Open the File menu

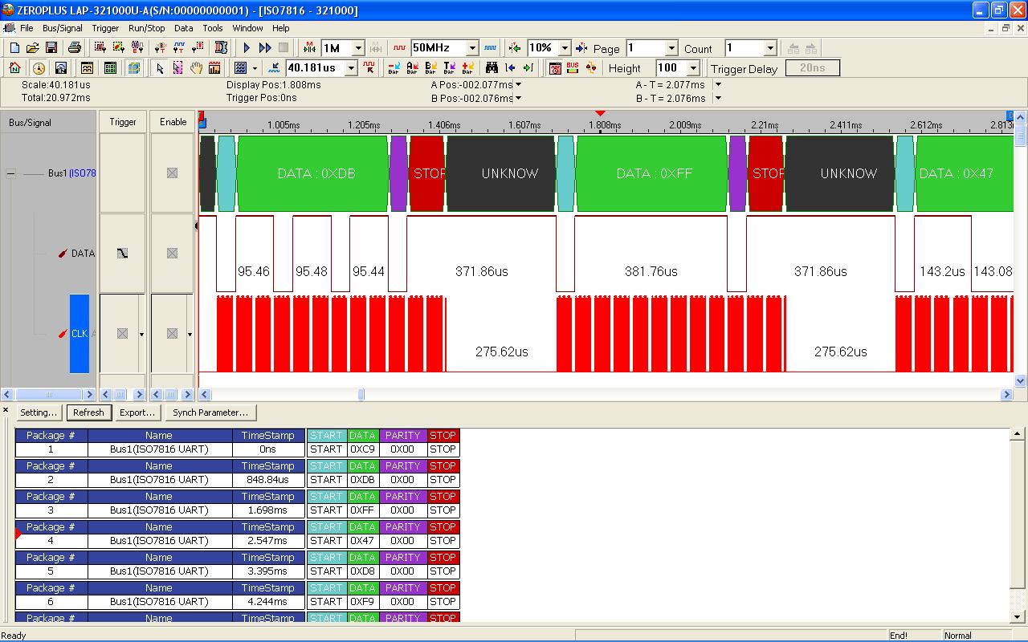(x=27, y=28)
